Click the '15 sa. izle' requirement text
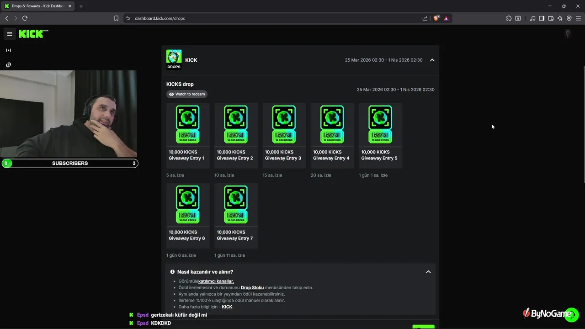The width and height of the screenshot is (585, 329). (x=272, y=175)
